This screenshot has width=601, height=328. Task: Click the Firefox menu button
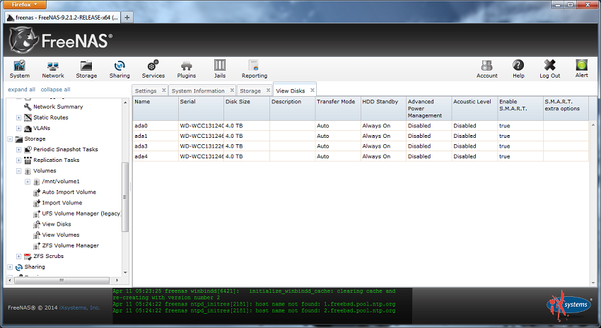(x=25, y=5)
